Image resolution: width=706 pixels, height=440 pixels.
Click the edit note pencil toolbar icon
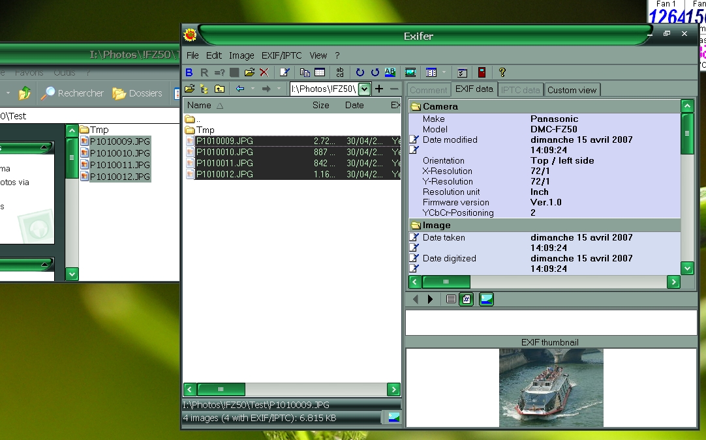click(284, 72)
